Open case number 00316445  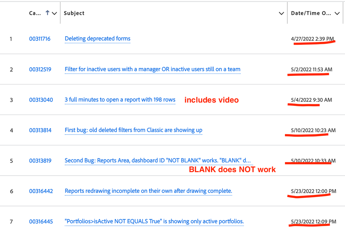pos(41,222)
